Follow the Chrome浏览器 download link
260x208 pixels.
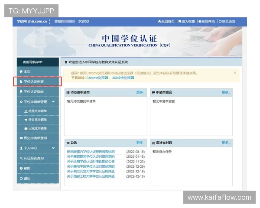pyautogui.click(x=97, y=78)
